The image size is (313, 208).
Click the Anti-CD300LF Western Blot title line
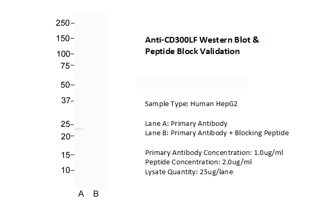(201, 40)
